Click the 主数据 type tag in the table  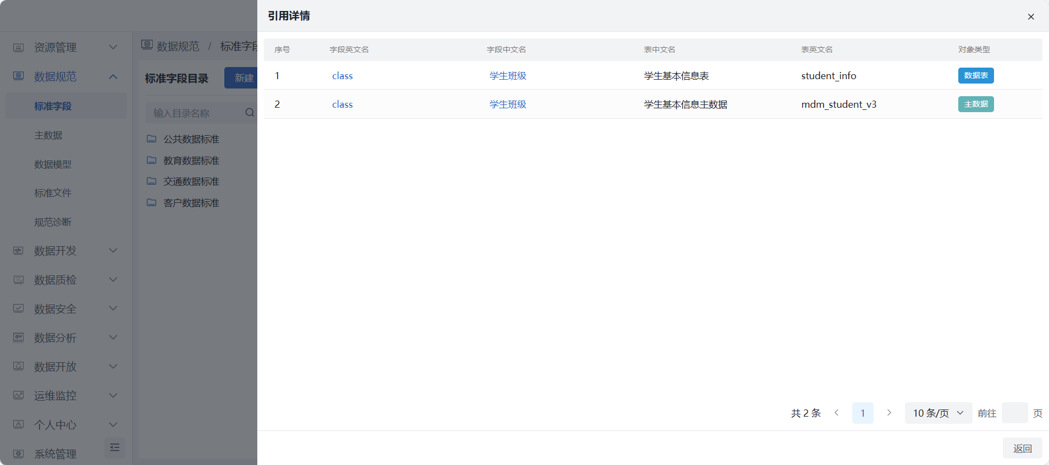(x=976, y=104)
